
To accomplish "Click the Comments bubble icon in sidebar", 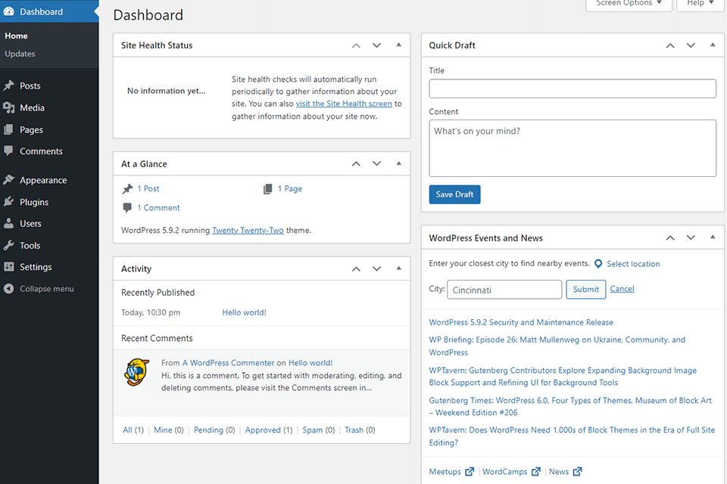I will coord(9,151).
